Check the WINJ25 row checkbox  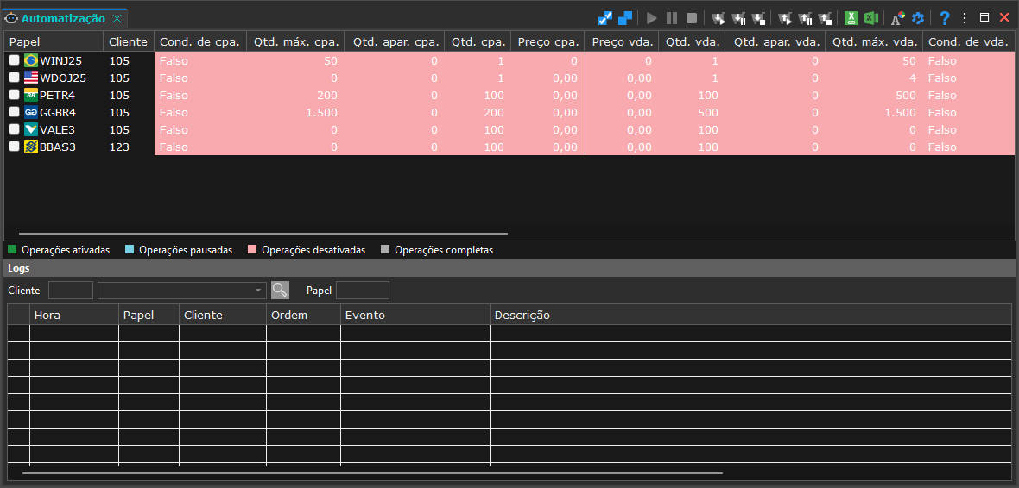tap(15, 60)
